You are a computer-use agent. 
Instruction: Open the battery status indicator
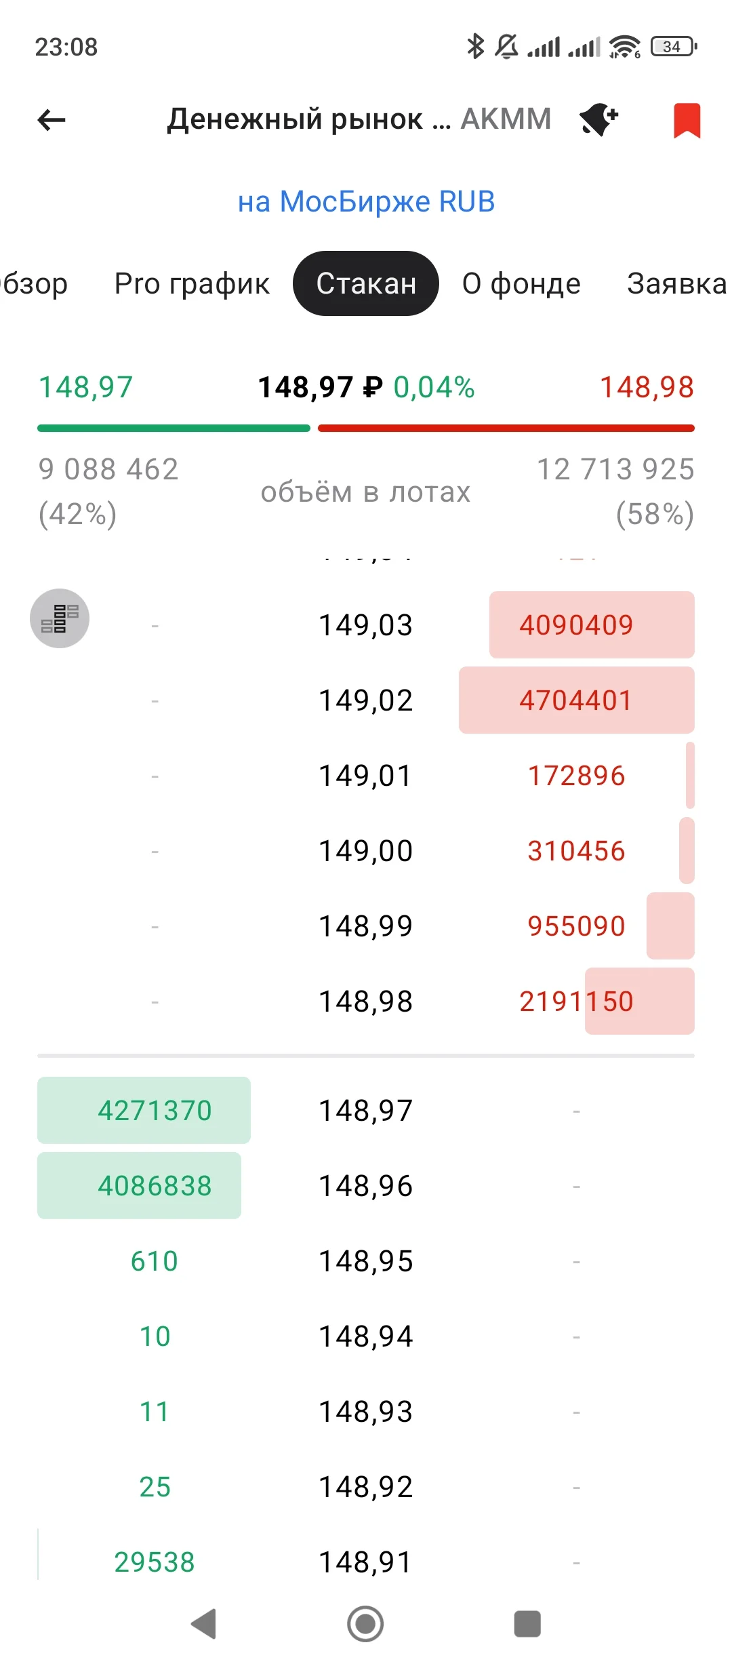674,47
